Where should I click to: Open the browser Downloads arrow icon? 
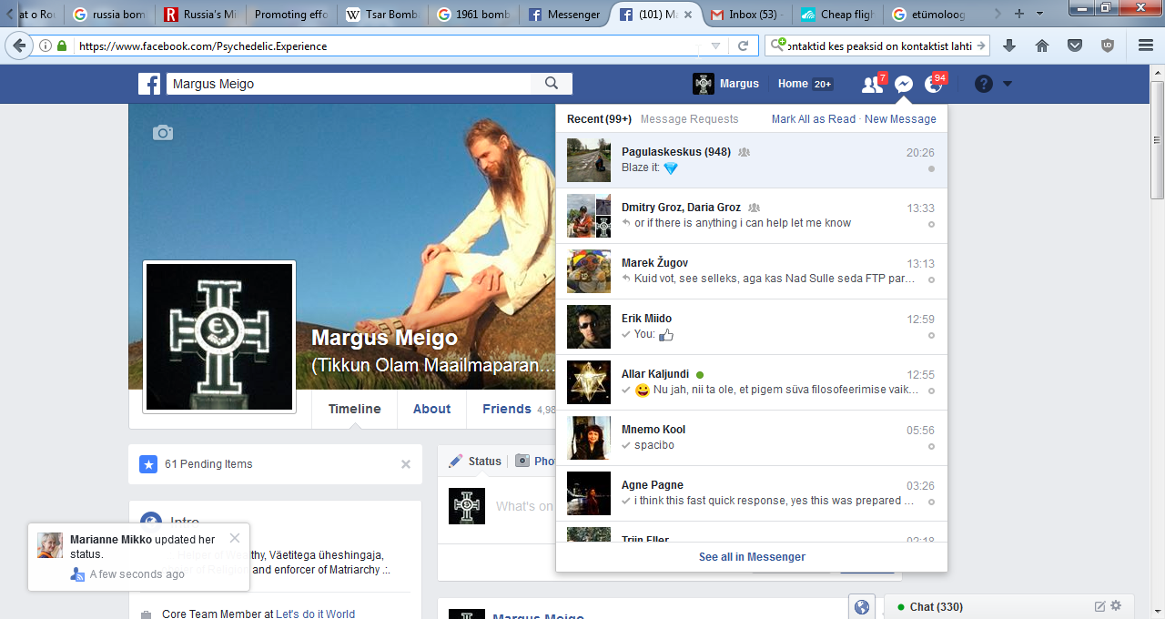coord(1008,46)
